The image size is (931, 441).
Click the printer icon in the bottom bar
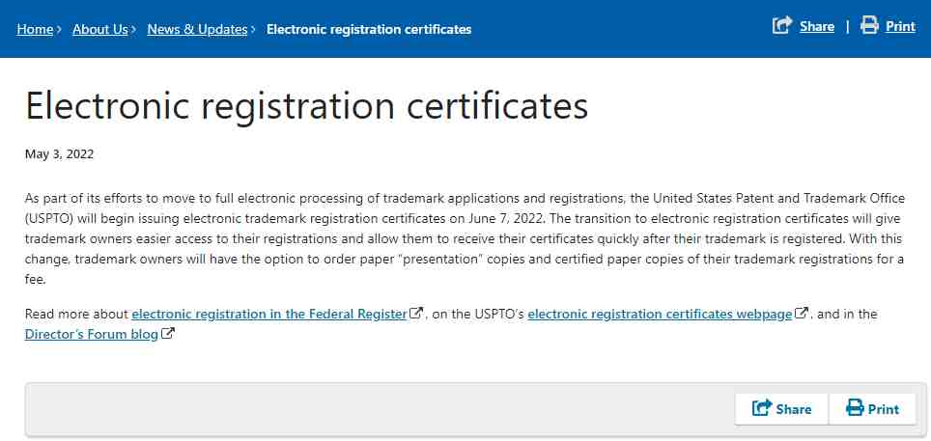coord(855,408)
